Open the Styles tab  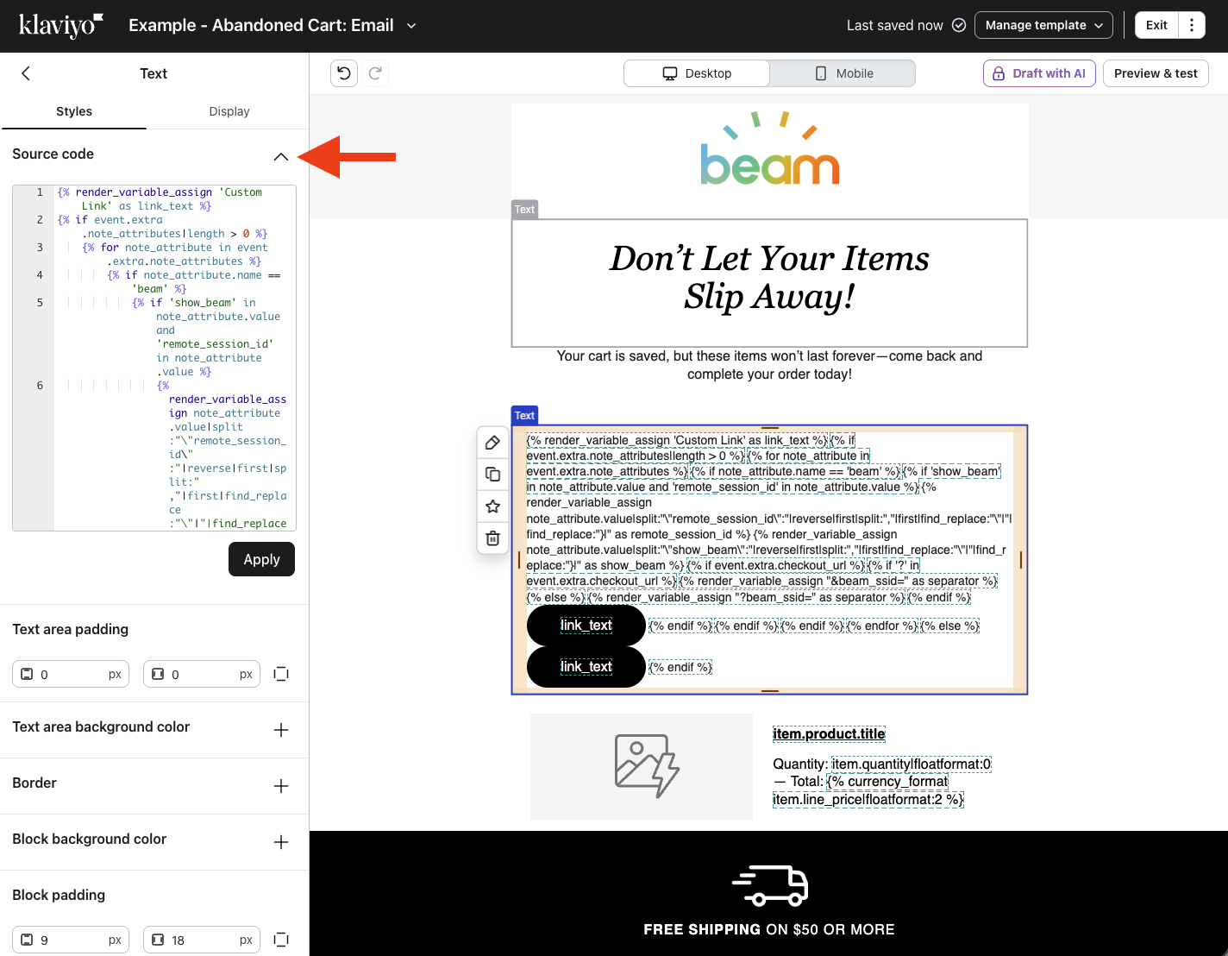(x=74, y=111)
